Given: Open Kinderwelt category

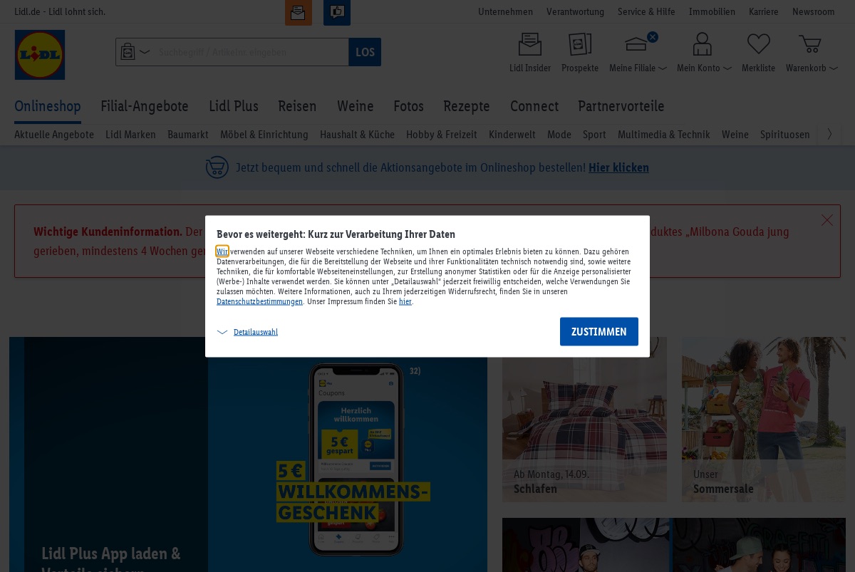Looking at the screenshot, I should [512, 134].
